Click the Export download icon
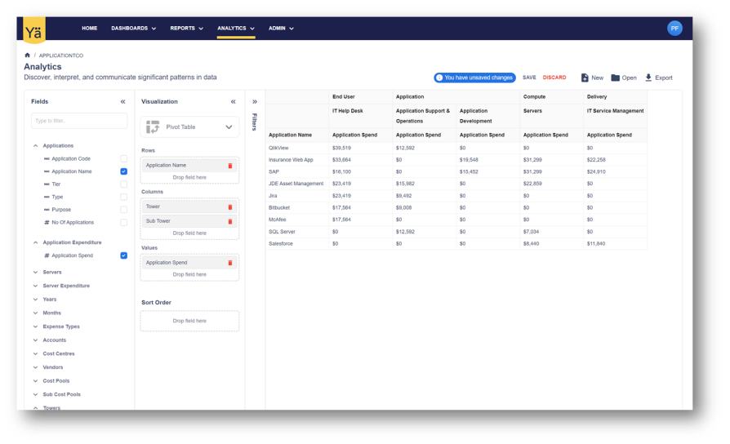 click(648, 78)
